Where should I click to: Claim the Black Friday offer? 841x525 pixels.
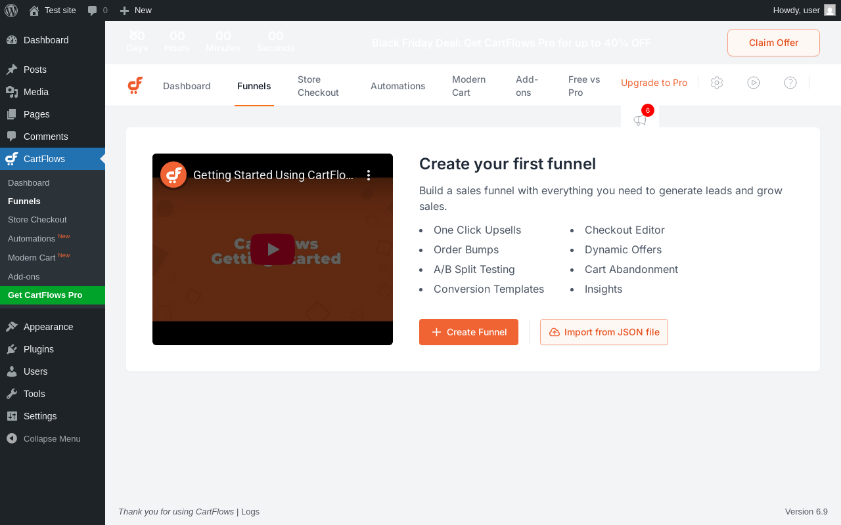[x=773, y=43]
